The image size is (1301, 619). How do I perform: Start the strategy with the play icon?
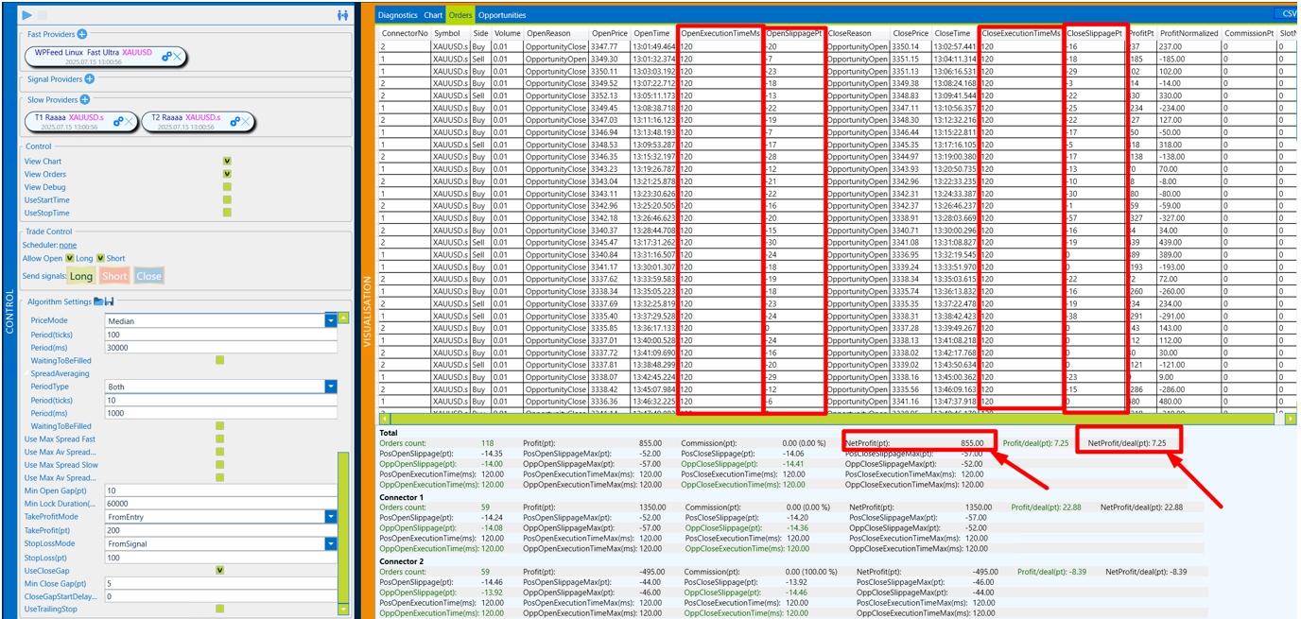click(26, 15)
